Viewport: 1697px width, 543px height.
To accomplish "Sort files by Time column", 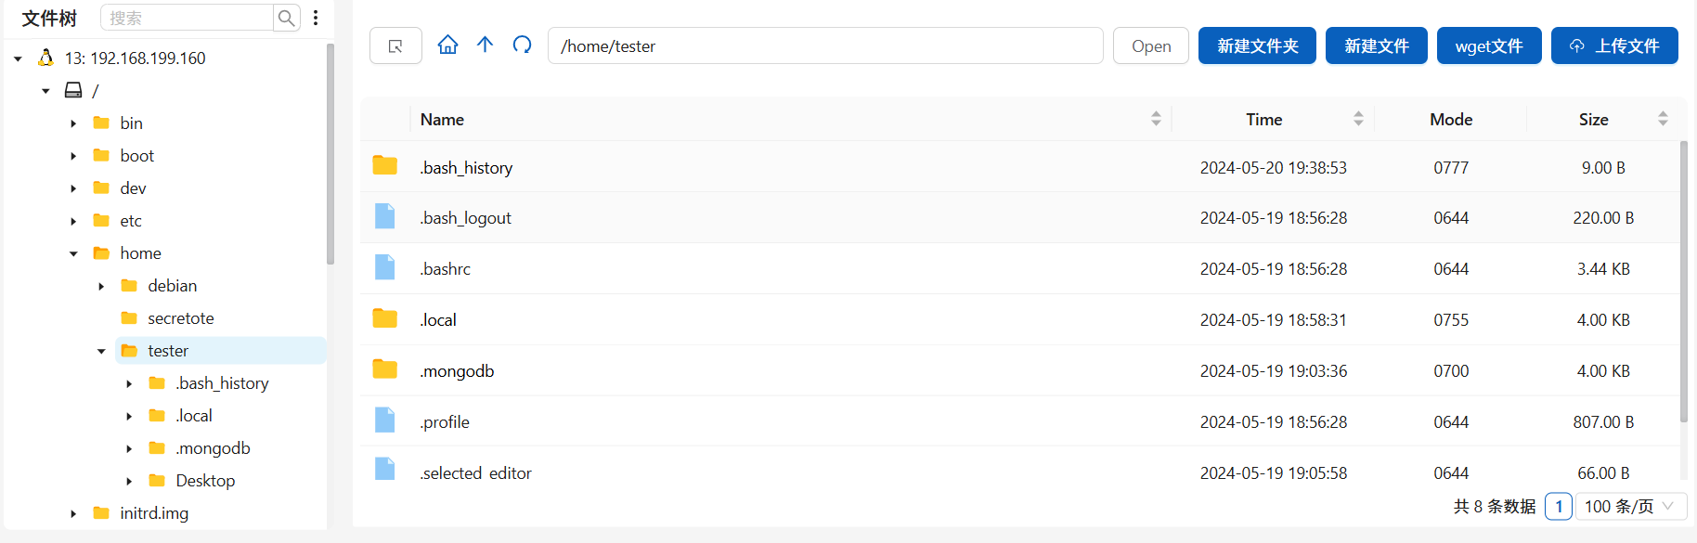I will point(1358,119).
